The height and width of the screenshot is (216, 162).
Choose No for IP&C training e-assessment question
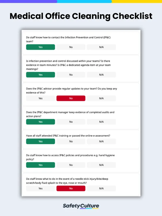point(71,141)
